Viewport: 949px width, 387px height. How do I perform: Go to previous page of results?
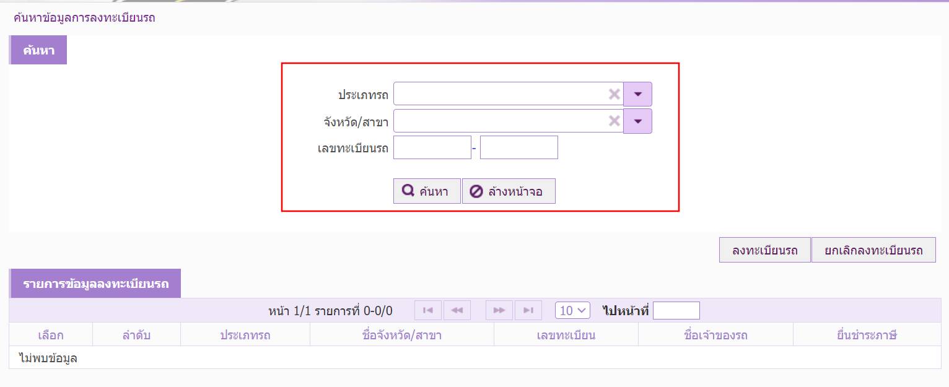(457, 310)
